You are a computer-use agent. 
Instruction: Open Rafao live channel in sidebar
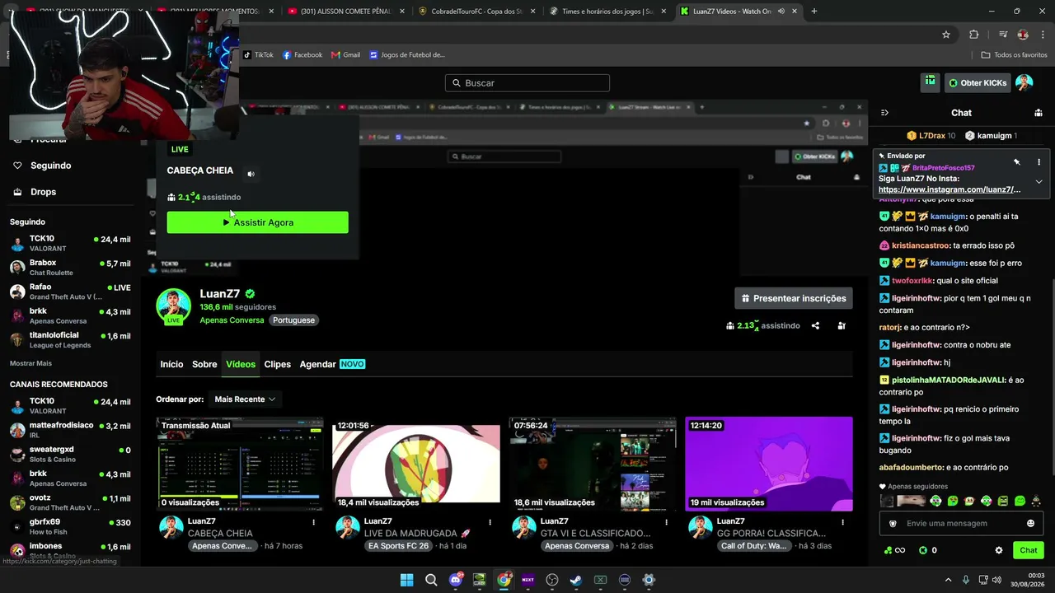click(x=70, y=292)
